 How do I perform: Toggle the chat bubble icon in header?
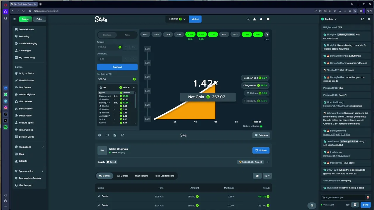click(x=268, y=19)
